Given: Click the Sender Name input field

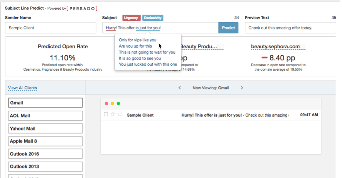Looking at the screenshot, I should (51, 28).
